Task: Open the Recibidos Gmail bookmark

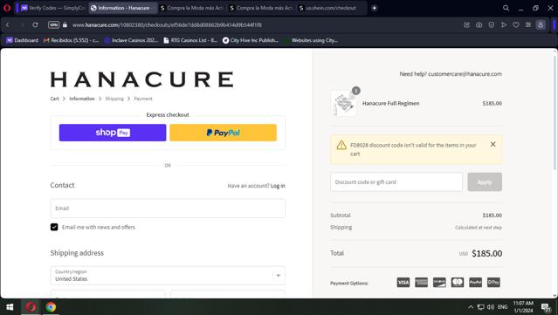Action: [x=72, y=40]
